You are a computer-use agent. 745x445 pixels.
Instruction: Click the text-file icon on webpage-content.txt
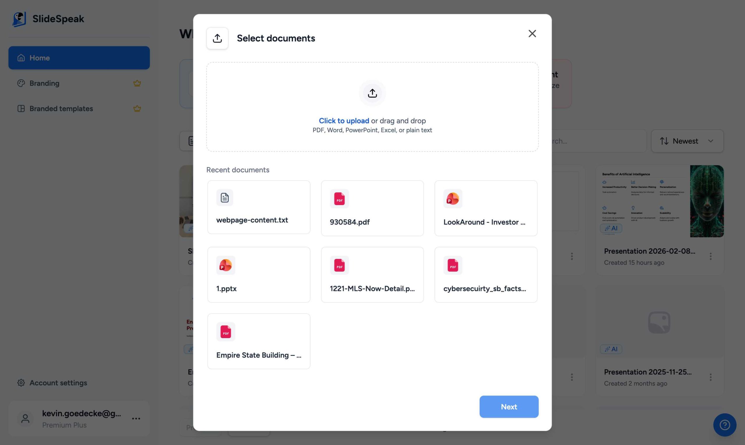[224, 197]
